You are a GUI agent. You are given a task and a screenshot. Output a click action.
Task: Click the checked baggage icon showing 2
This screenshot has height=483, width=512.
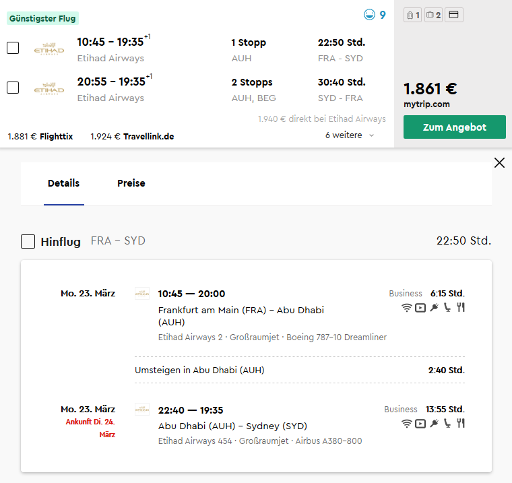[x=433, y=15]
